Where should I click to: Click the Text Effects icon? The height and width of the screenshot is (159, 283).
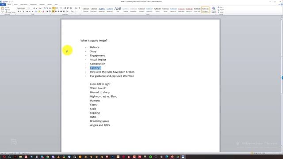tap(36, 11)
